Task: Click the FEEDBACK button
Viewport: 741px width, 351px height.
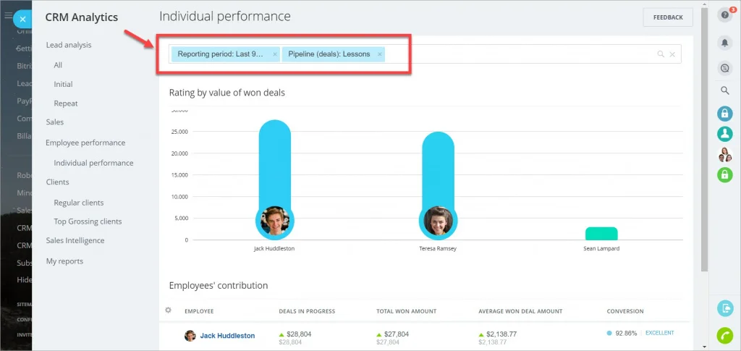Action: [x=667, y=17]
